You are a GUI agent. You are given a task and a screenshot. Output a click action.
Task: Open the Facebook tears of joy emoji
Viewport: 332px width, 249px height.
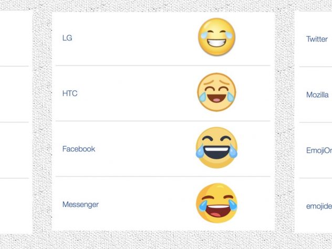click(216, 148)
